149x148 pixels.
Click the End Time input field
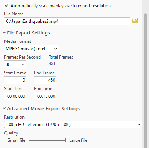[x=45, y=96]
